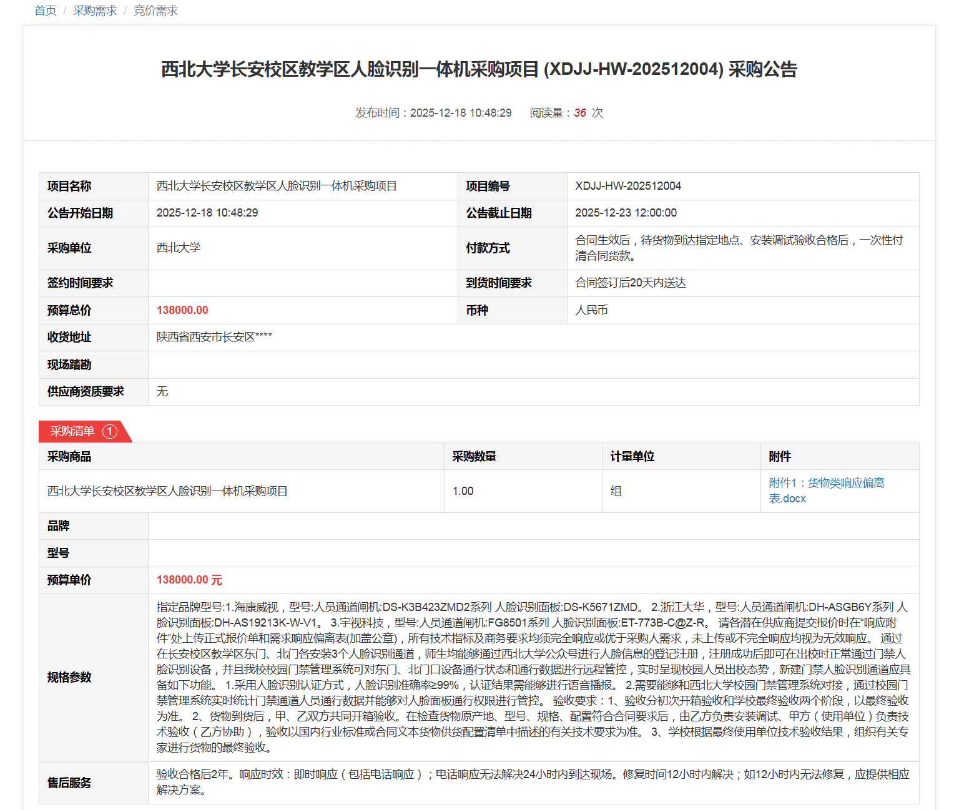
Task: Click the announcement title heading
Action: point(479,69)
